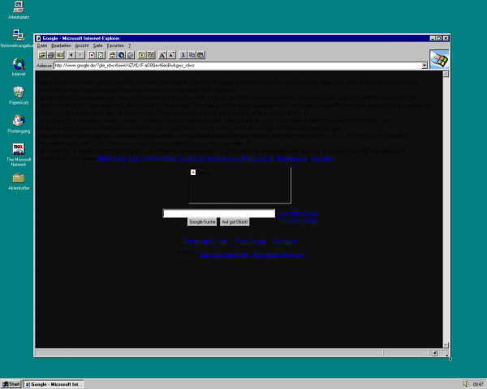Click the vertical scrollbar down arrow
Viewport: 487px width, 389px height.
tap(446, 345)
